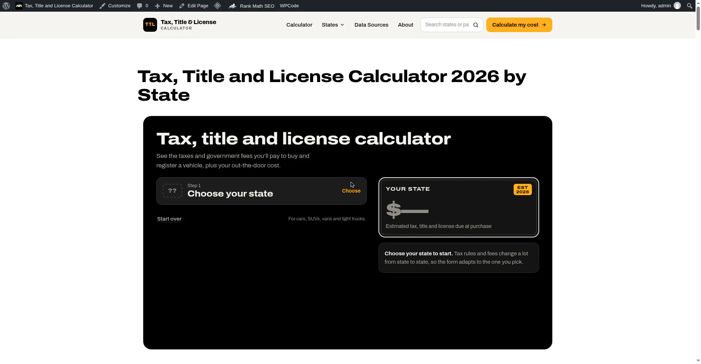Image resolution: width=701 pixels, height=364 pixels.
Task: Click the Calculate my cost button
Action: pyautogui.click(x=519, y=25)
